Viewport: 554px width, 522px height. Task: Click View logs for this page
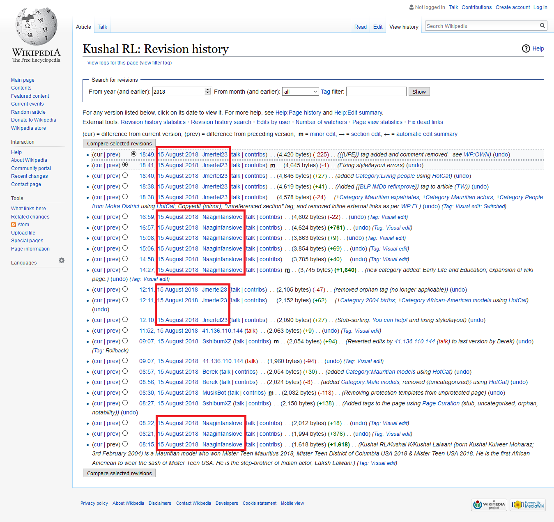point(113,63)
